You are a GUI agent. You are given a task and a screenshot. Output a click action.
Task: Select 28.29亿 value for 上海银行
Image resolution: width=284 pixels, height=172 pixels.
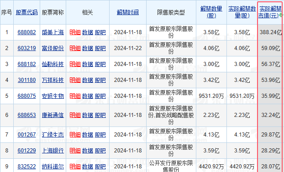[x=271, y=150]
